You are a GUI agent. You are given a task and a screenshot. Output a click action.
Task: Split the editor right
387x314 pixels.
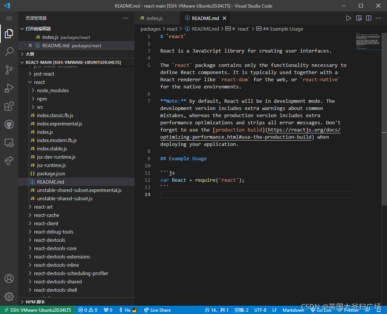pos(369,18)
